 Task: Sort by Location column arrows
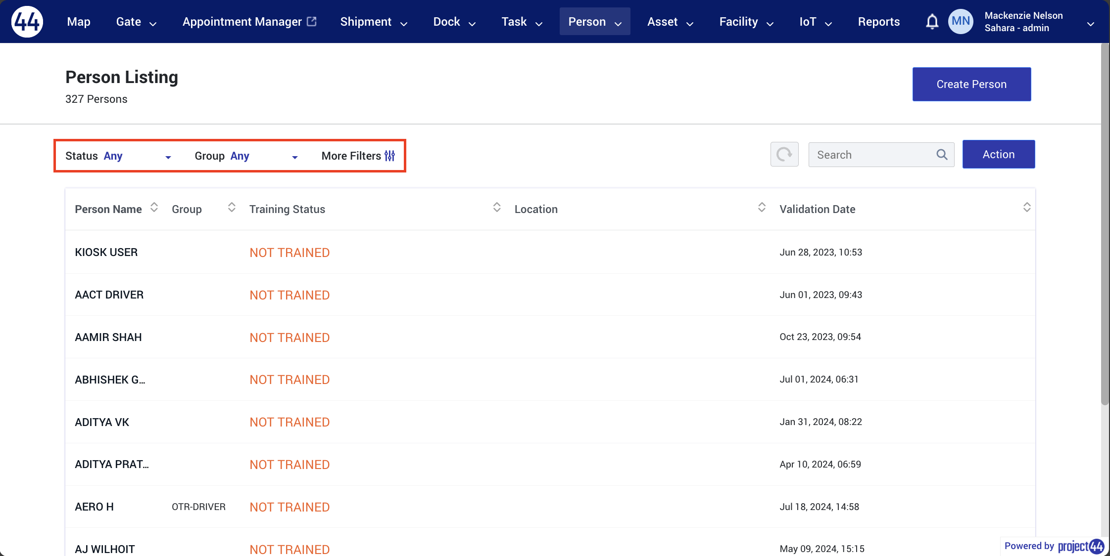pos(762,208)
